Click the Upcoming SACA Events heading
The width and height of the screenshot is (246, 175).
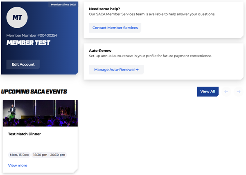(x=34, y=92)
